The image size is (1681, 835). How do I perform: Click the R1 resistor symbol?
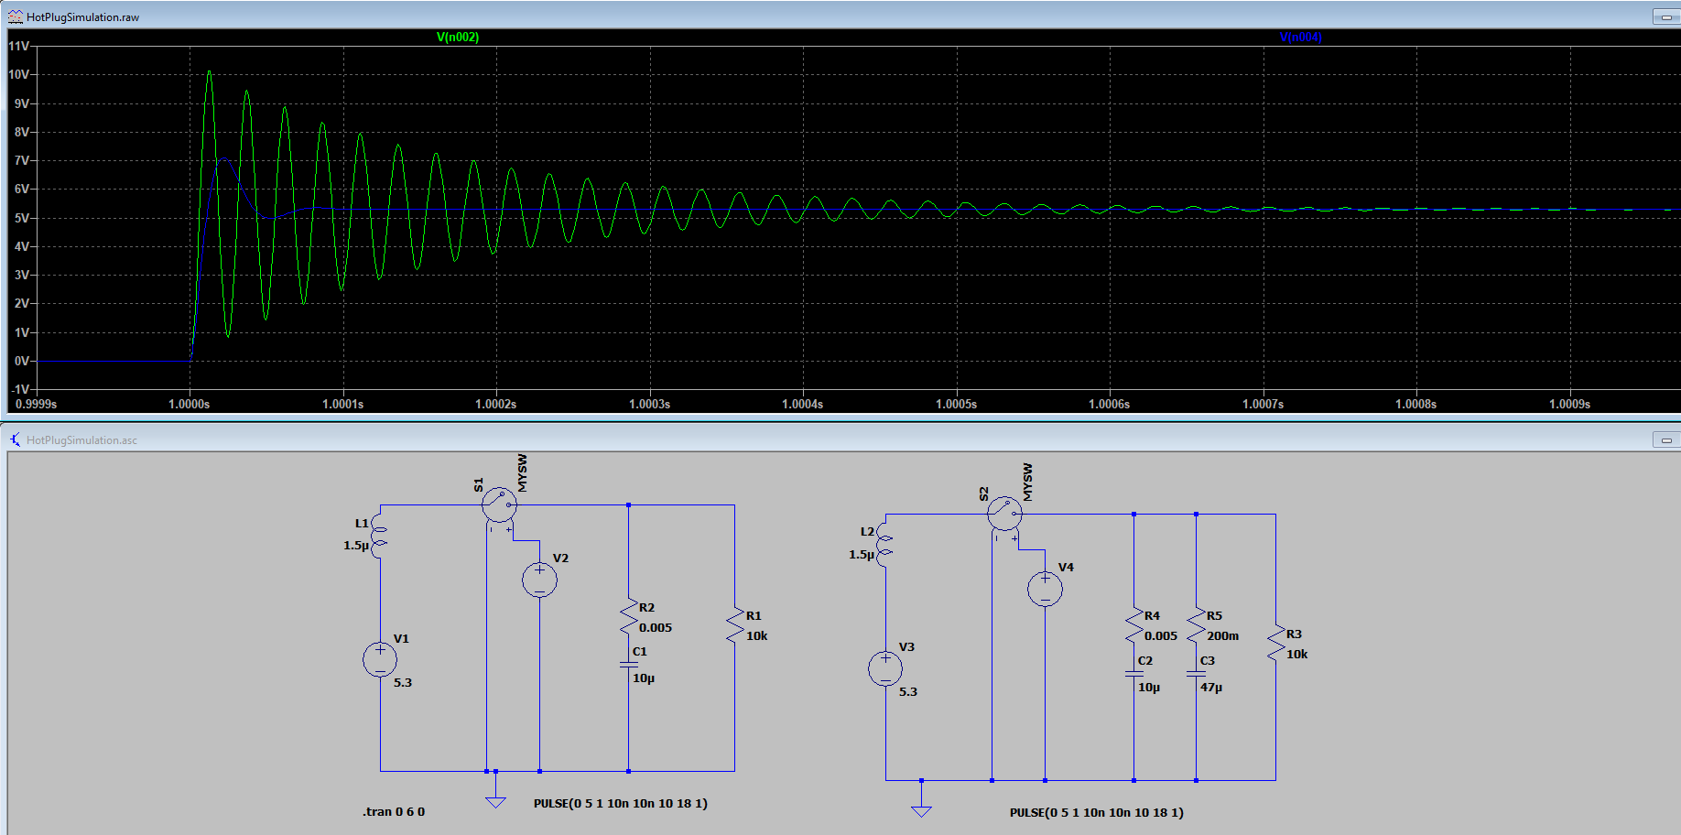pos(734,624)
